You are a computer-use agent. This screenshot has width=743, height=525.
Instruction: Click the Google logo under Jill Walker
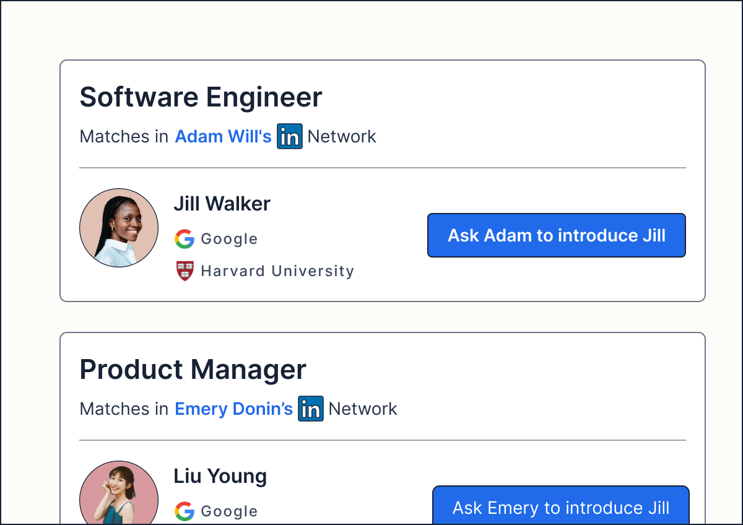pyautogui.click(x=185, y=239)
